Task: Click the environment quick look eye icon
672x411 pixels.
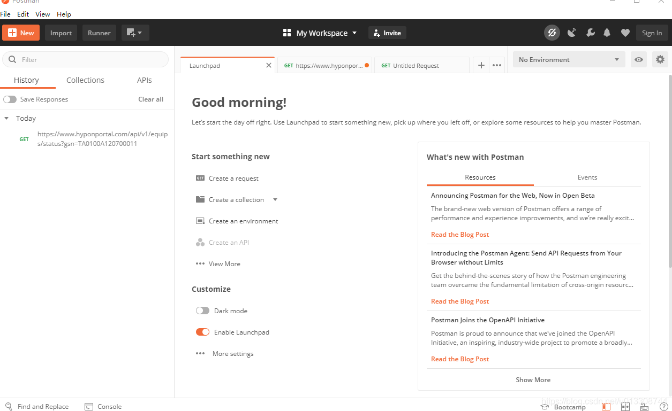Action: pos(639,59)
